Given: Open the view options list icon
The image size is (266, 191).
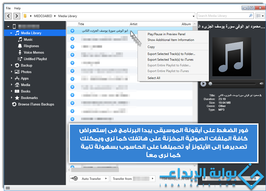Looking at the screenshot, I should [x=260, y=16].
